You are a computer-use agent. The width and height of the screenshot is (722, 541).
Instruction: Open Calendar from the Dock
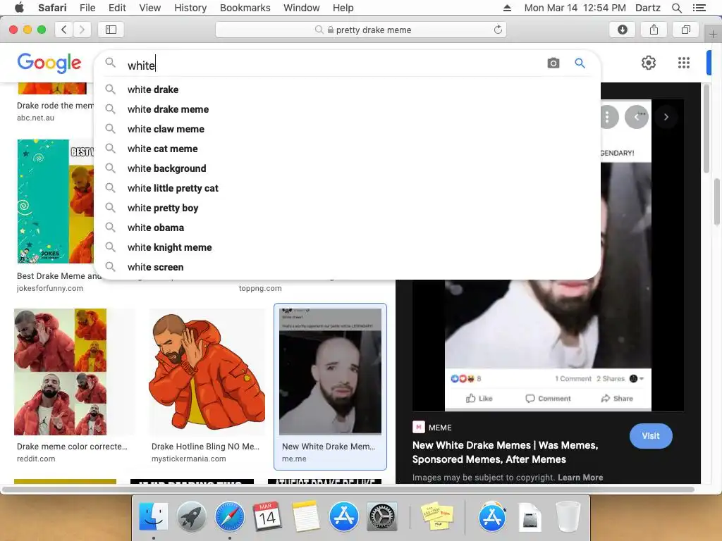(267, 516)
